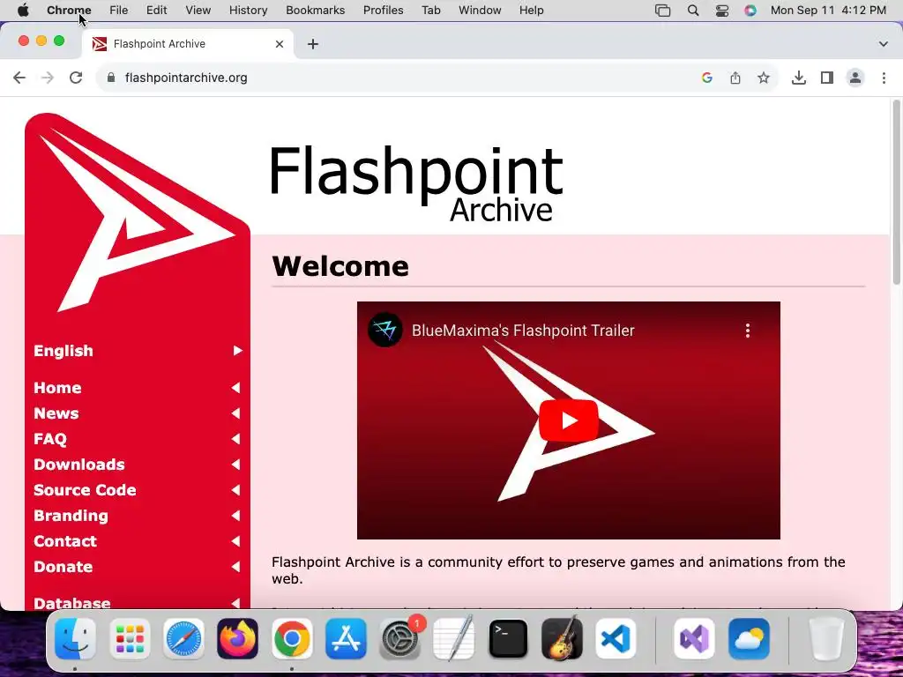Toggle the Chrome side panel icon

[827, 78]
